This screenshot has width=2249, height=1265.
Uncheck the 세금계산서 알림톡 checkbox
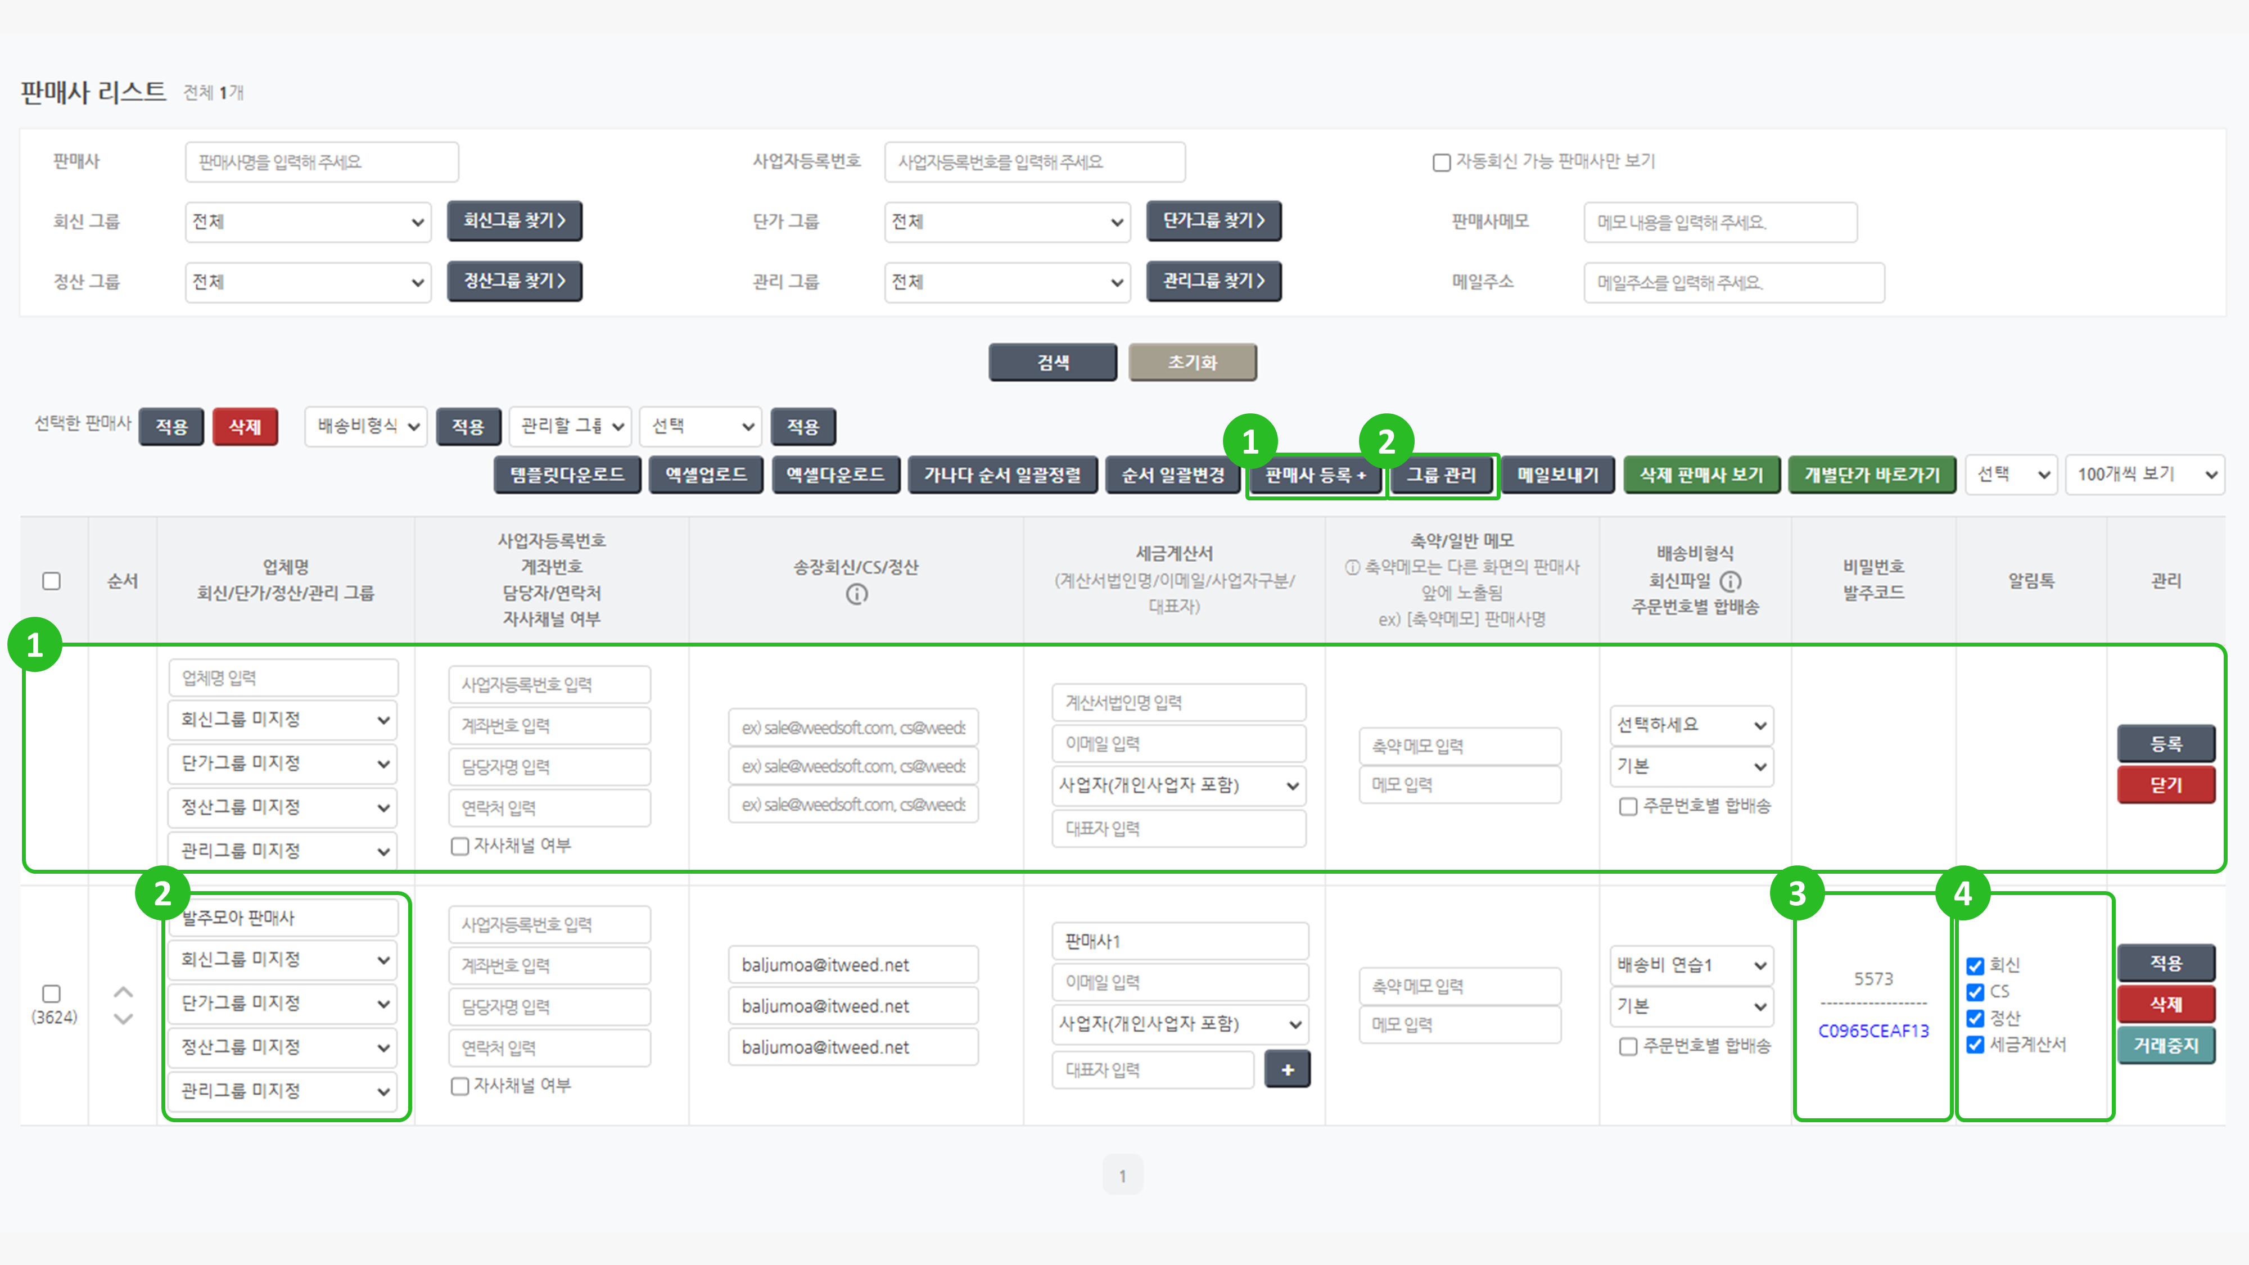pyautogui.click(x=1975, y=1045)
